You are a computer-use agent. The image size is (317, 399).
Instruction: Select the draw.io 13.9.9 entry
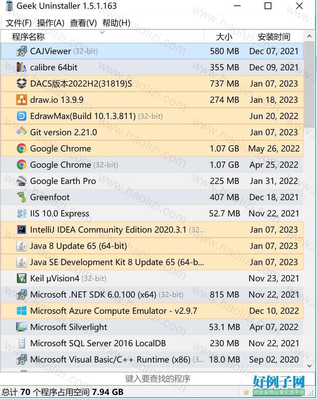click(57, 100)
